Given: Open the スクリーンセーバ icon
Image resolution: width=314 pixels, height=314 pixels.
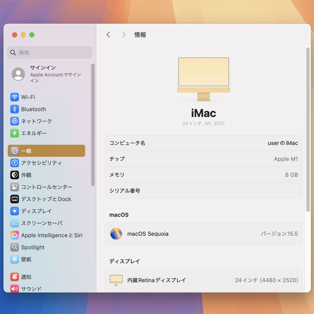Looking at the screenshot, I should coord(15,223).
